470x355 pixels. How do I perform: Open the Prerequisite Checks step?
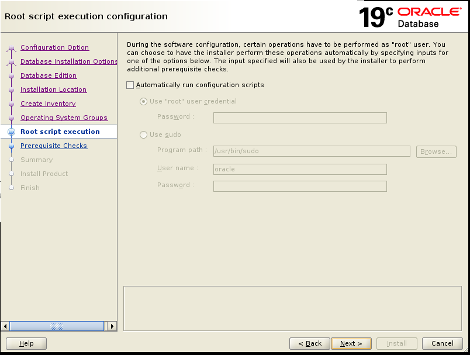coord(54,146)
